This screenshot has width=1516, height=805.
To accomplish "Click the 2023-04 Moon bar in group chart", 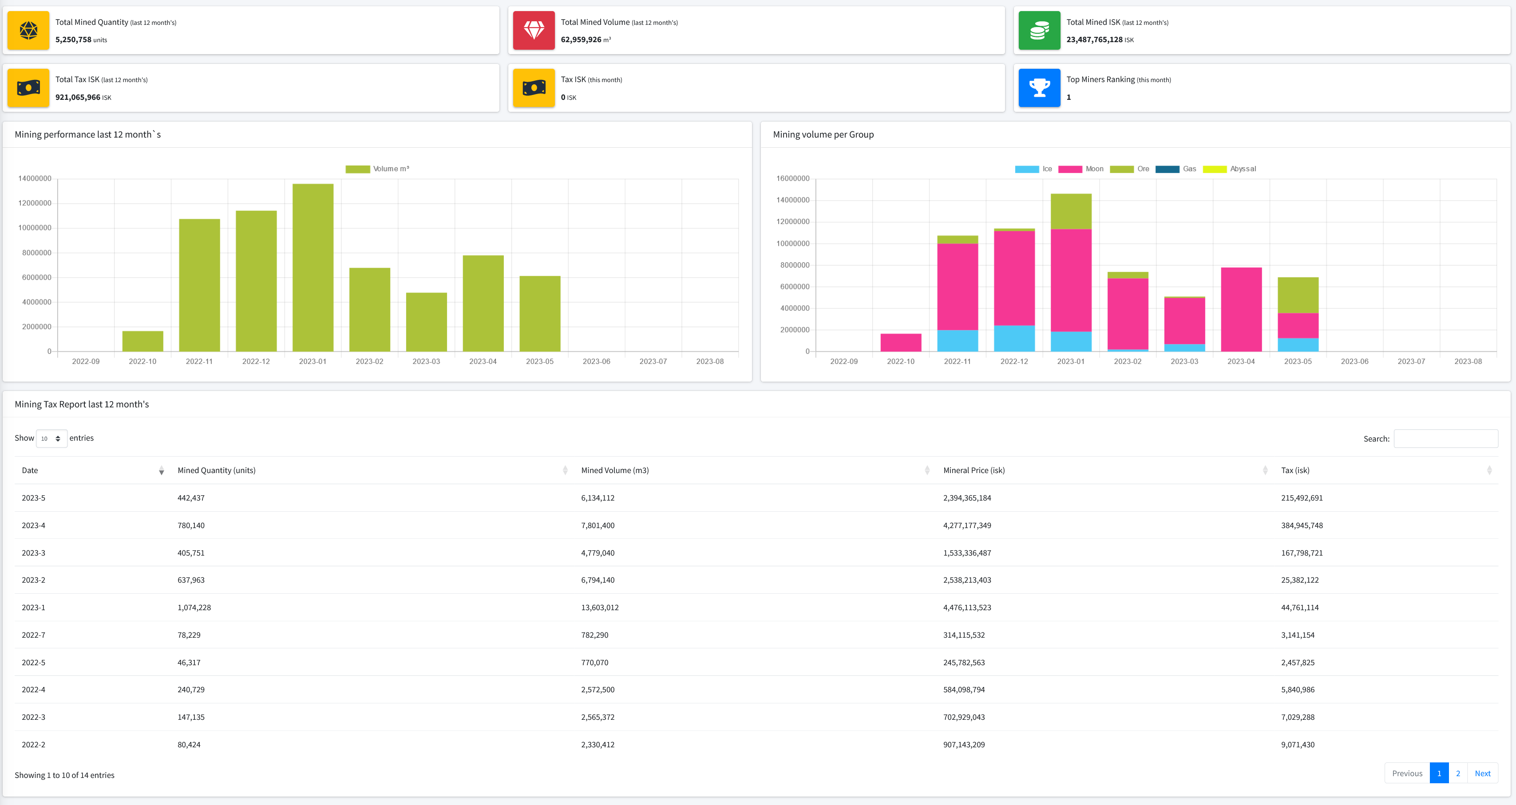I will 1241,309.
